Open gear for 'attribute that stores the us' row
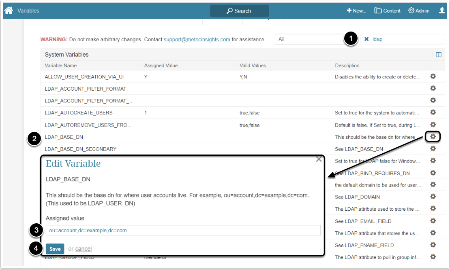Viewport: 450px width, 269px height. (433, 233)
